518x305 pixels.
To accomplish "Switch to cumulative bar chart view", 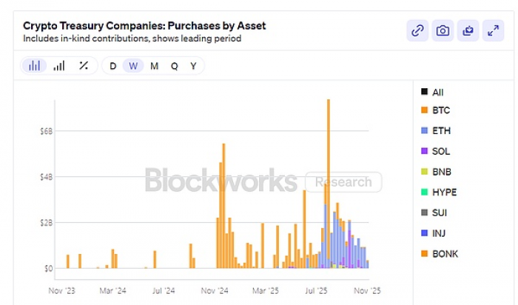I will (59, 66).
